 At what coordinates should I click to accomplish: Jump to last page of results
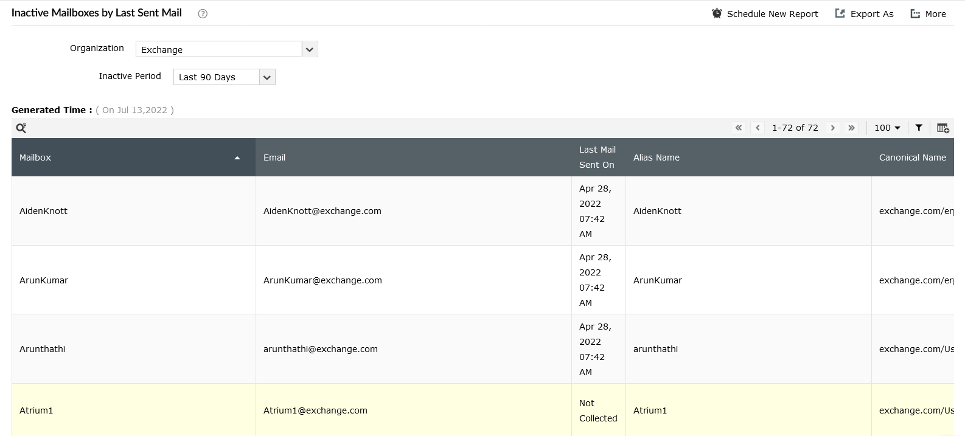tap(852, 128)
